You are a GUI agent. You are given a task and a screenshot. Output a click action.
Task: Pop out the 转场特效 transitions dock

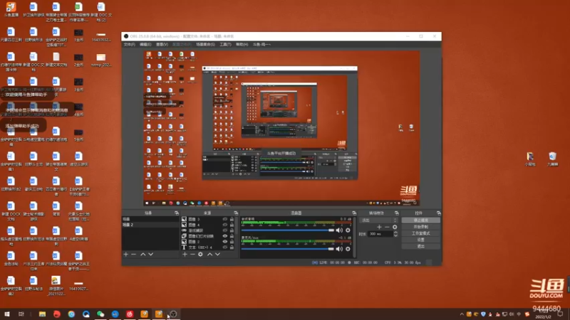[397, 213]
